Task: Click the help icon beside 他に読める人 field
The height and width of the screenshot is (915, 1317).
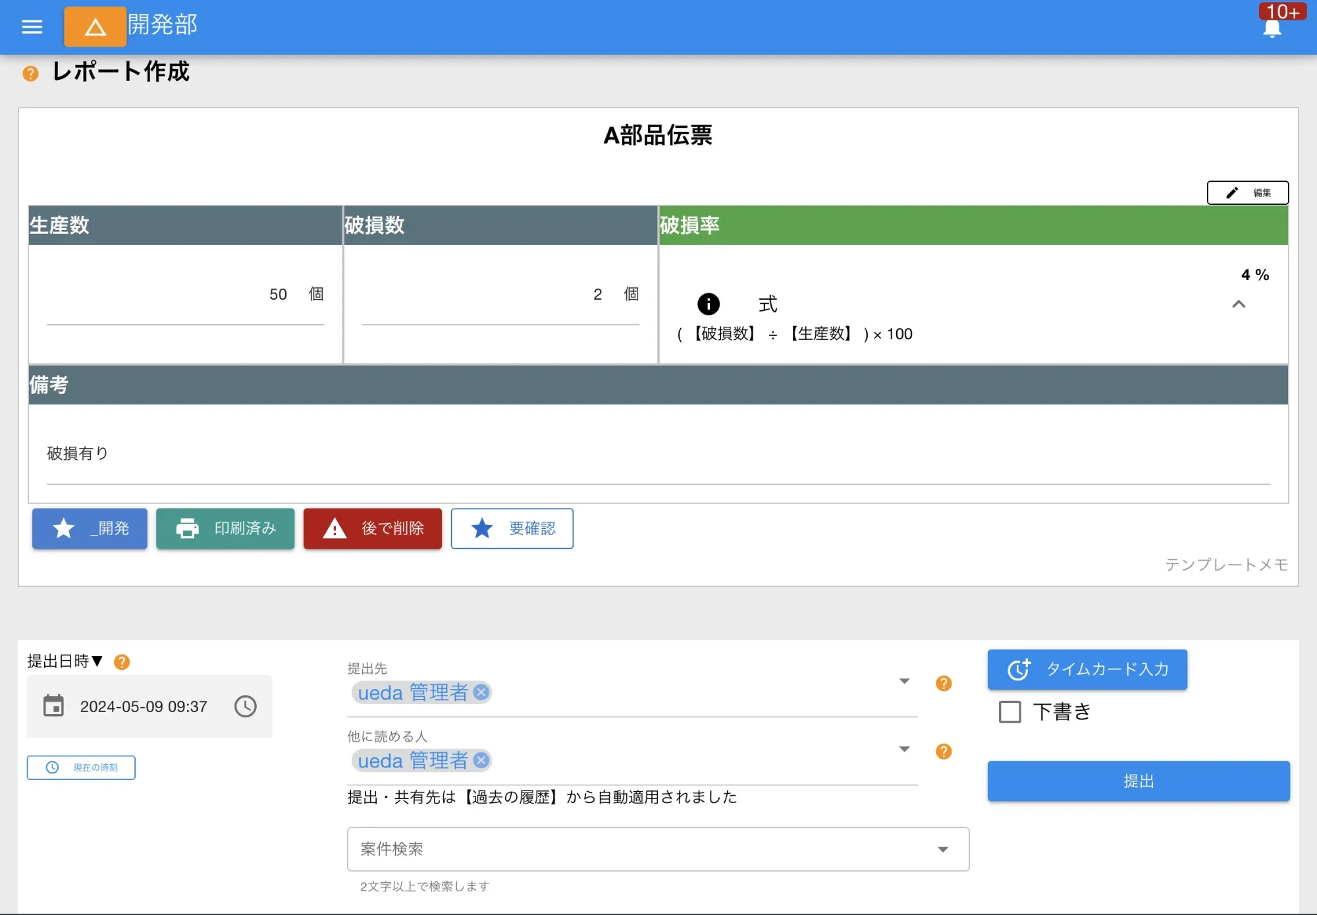Action: click(944, 751)
